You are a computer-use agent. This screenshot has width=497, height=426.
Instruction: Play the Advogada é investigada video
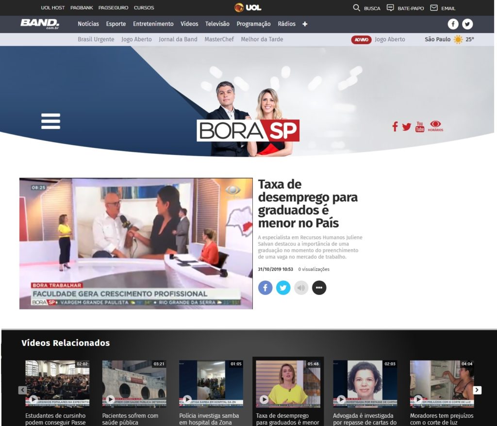365,383
